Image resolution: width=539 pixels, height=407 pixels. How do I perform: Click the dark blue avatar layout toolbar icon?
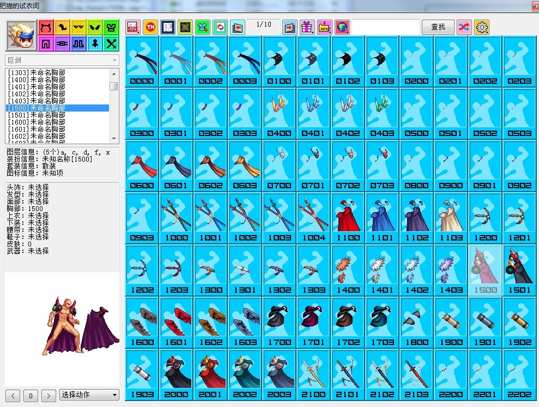168,27
